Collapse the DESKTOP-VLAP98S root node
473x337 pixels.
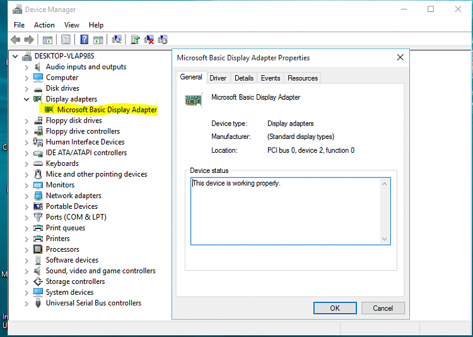pos(15,56)
